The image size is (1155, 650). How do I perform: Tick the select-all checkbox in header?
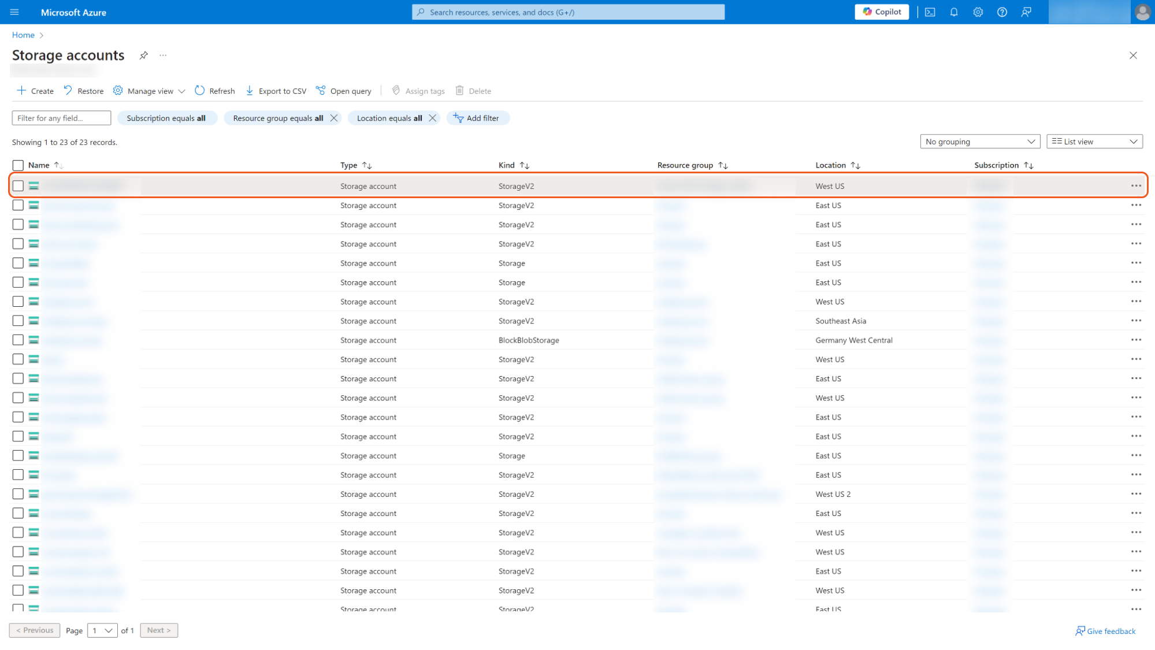tap(18, 165)
